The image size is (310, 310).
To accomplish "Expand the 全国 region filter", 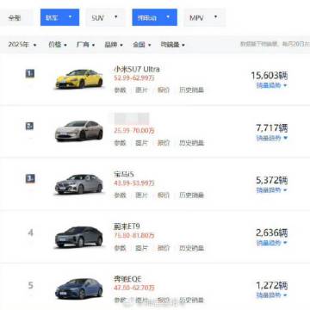I will (x=142, y=45).
